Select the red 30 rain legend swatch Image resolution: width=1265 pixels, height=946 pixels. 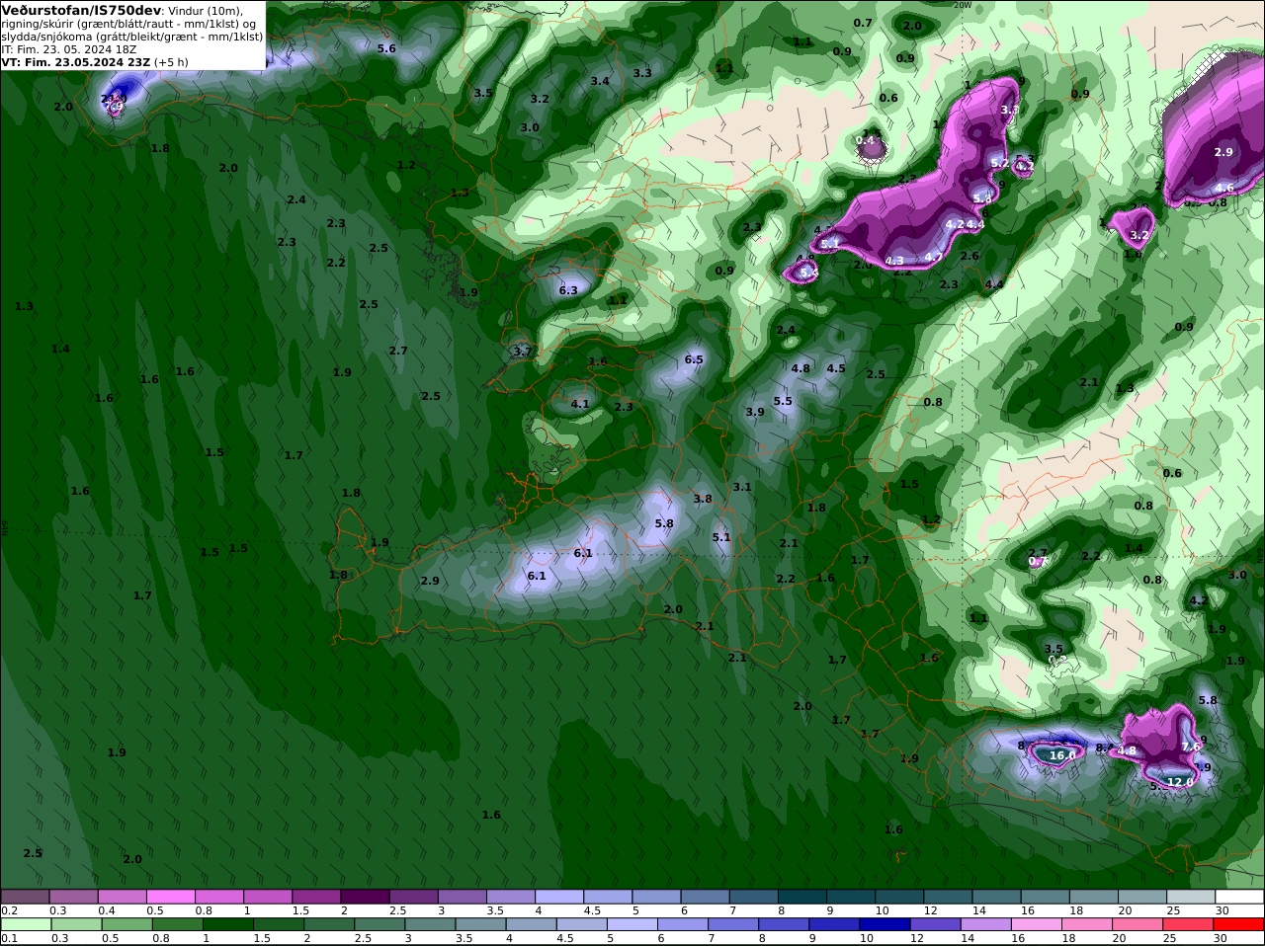coord(1238,924)
